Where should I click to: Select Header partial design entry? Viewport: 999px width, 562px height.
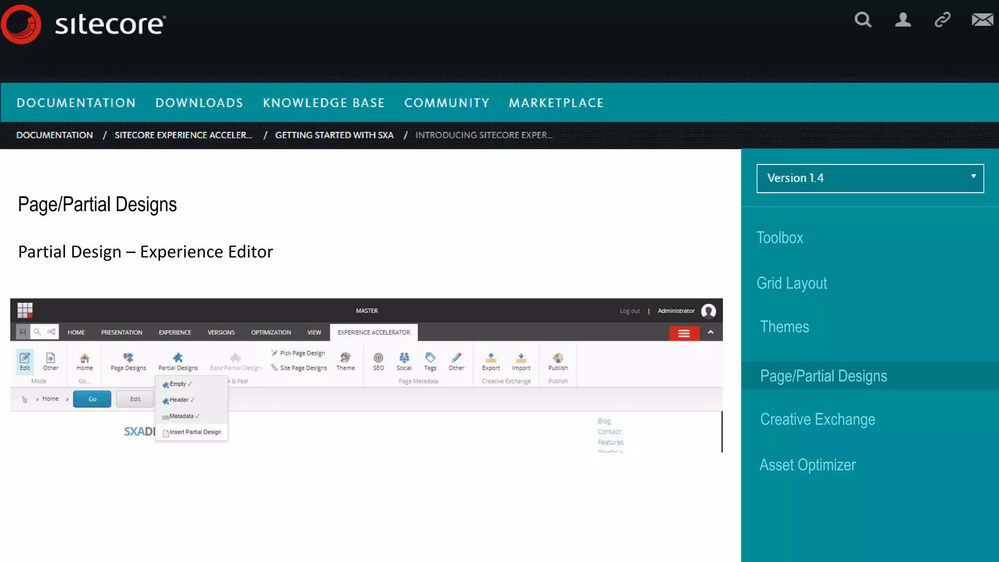tap(179, 400)
